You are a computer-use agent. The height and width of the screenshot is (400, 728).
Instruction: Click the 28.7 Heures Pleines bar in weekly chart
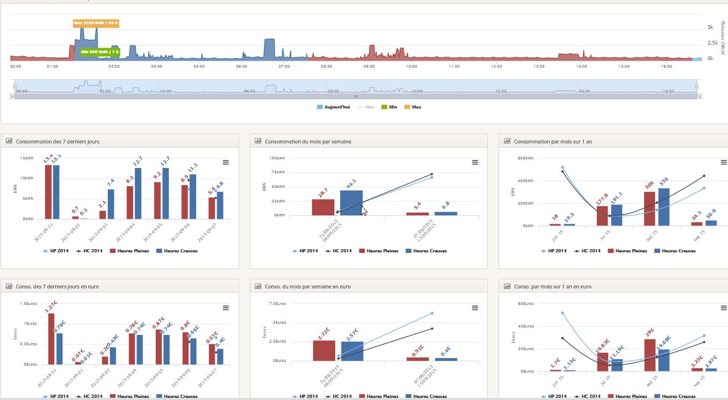coord(323,207)
